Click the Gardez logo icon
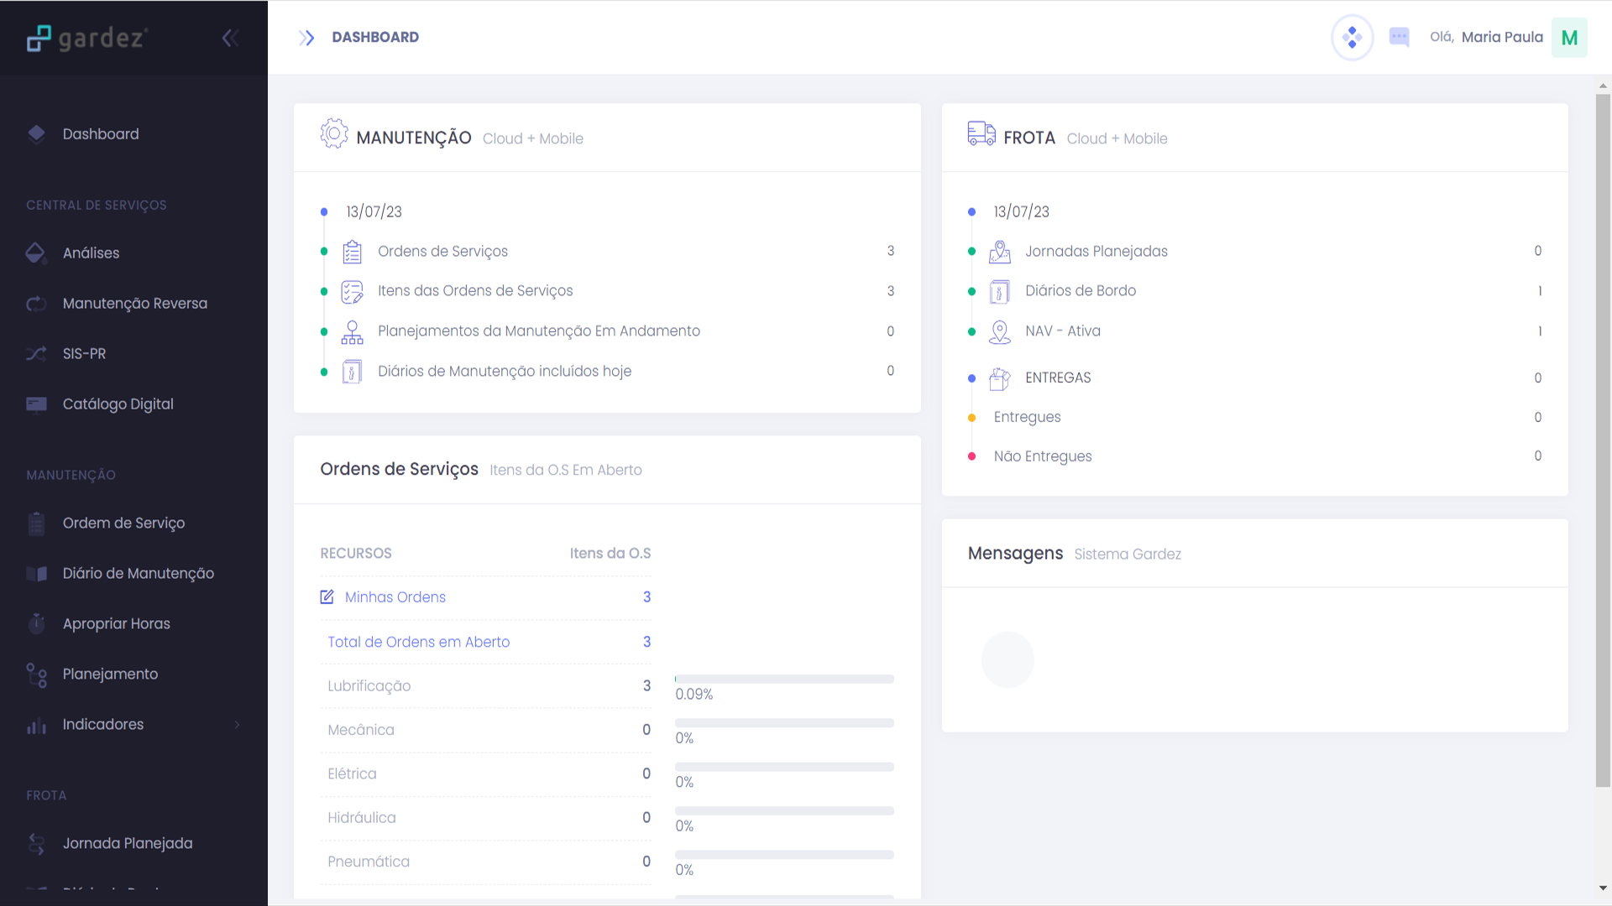The height and width of the screenshot is (906, 1612). (x=39, y=38)
